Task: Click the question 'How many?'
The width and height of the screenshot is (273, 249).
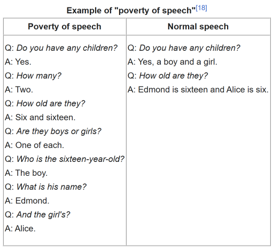Action: pos(39,76)
